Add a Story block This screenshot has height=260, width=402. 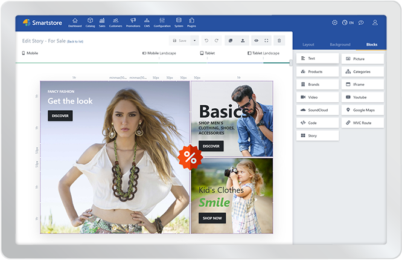point(317,135)
